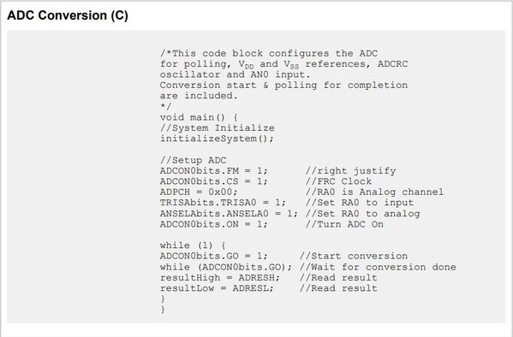Click the 'while (1) {' loop line

193,245
